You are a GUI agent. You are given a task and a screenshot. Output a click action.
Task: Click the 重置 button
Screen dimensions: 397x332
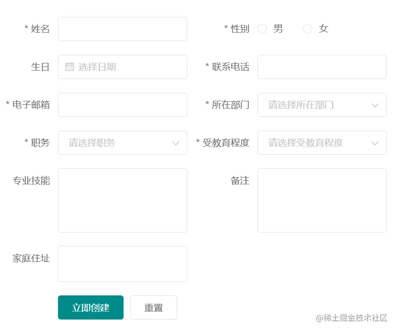[x=153, y=307]
